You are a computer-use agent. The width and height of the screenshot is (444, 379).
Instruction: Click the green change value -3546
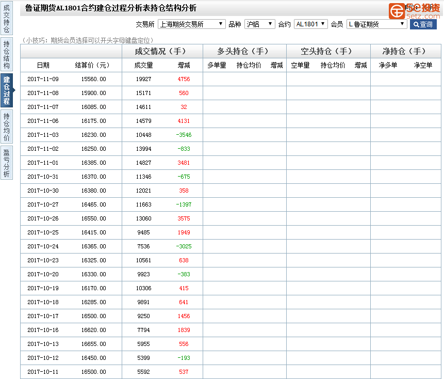coord(184,135)
